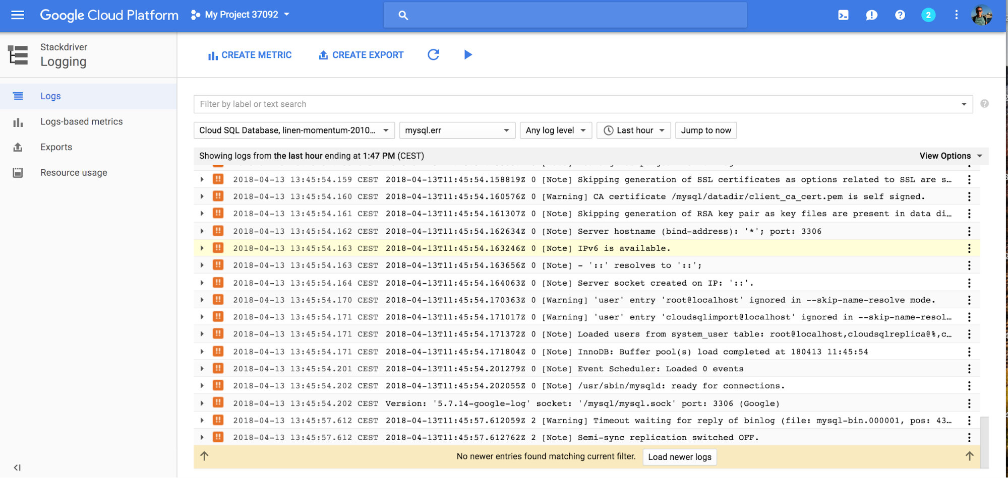Expand the cloudsqlimport@localhost warning entry
1008x478 pixels.
(x=202, y=317)
